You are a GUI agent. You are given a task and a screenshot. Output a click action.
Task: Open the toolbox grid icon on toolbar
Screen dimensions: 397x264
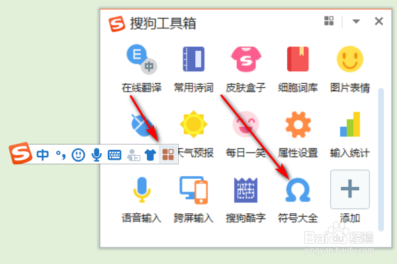click(168, 154)
